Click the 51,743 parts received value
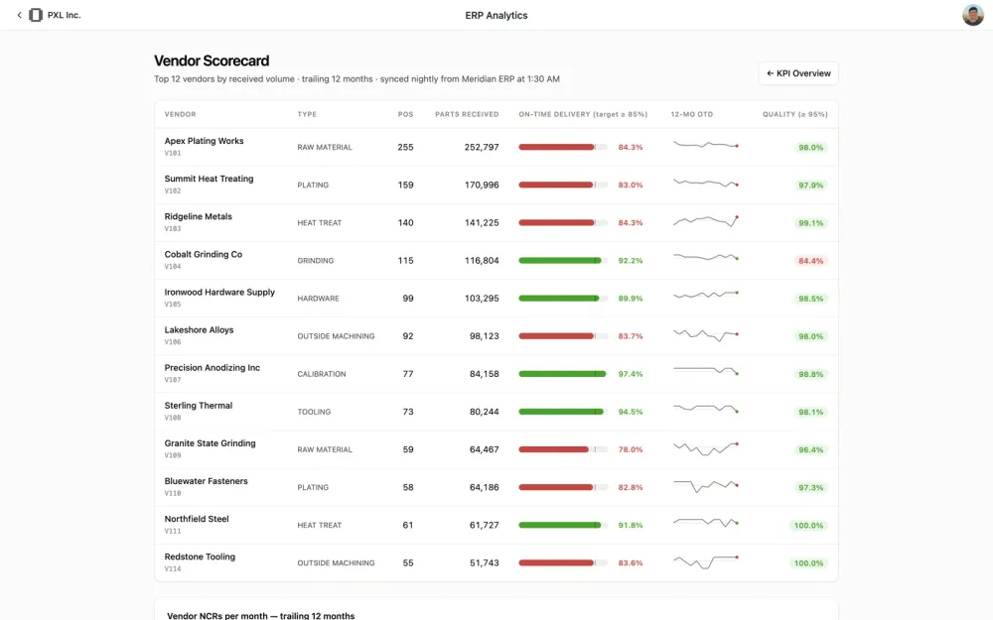 [484, 563]
